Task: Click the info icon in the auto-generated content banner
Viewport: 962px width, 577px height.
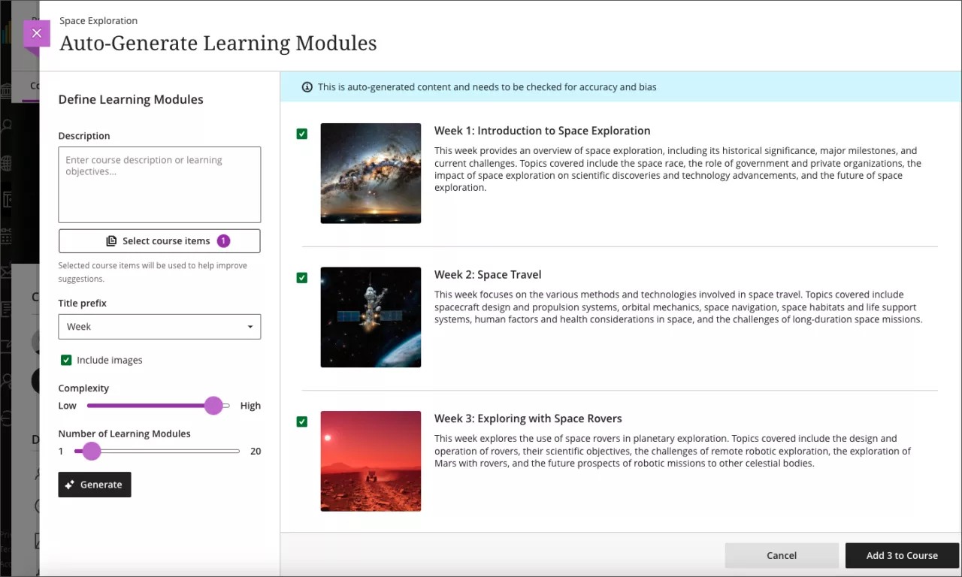Action: (x=307, y=86)
